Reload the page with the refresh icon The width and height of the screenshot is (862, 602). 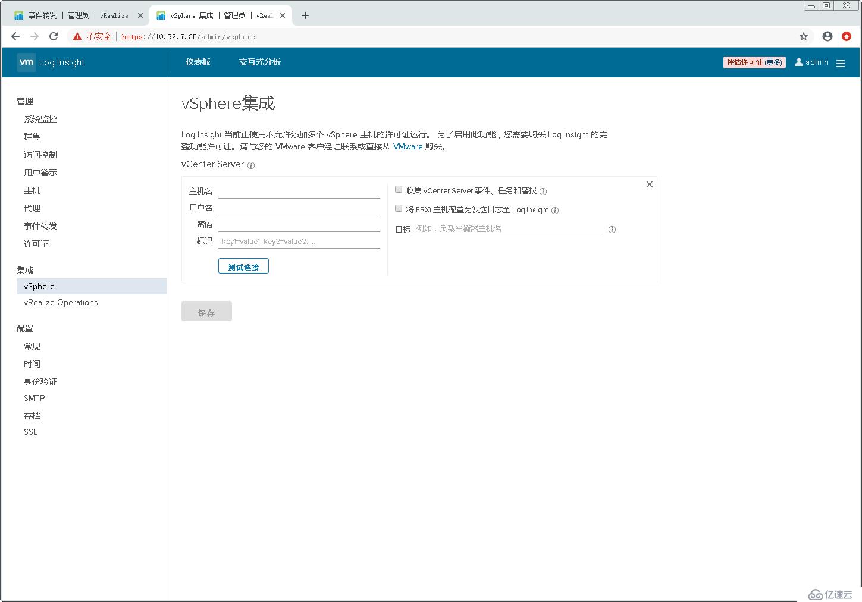pyautogui.click(x=54, y=36)
